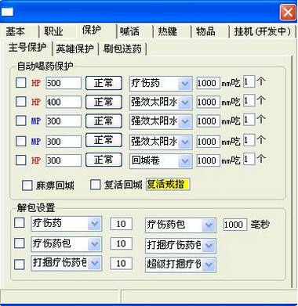Toggle the 麻痹回城 checkbox
298x306 pixels.
(x=27, y=185)
